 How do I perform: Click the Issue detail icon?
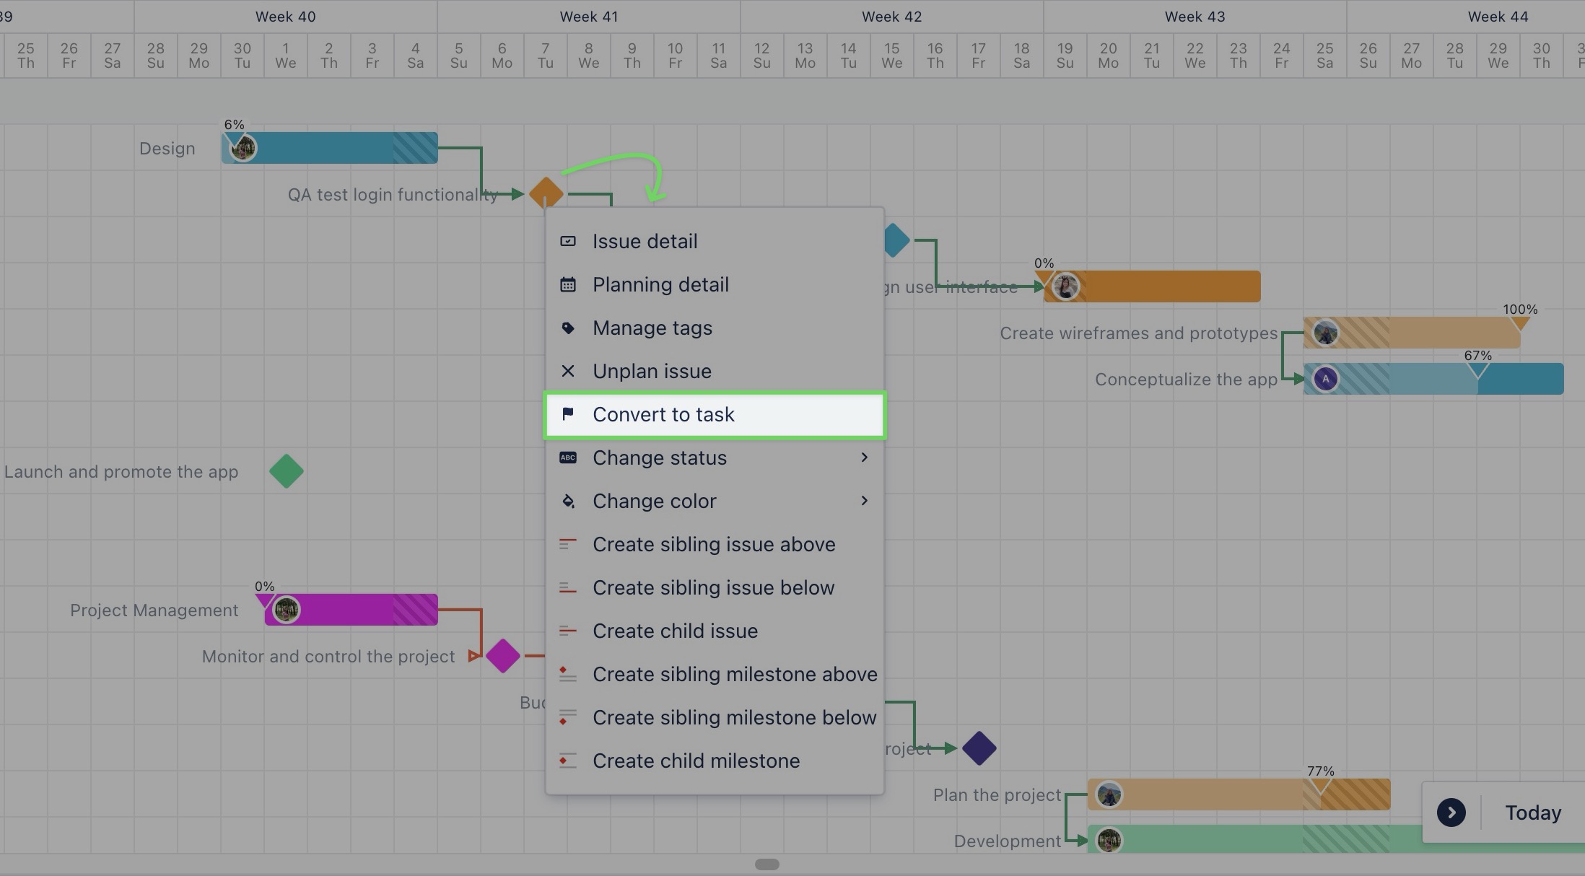(x=568, y=241)
